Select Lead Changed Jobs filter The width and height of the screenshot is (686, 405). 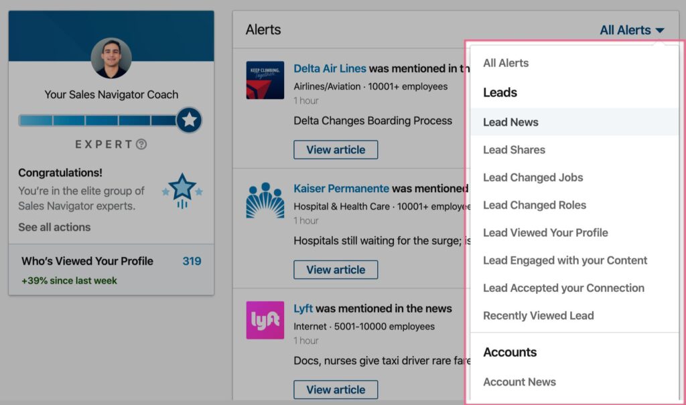[x=533, y=177]
